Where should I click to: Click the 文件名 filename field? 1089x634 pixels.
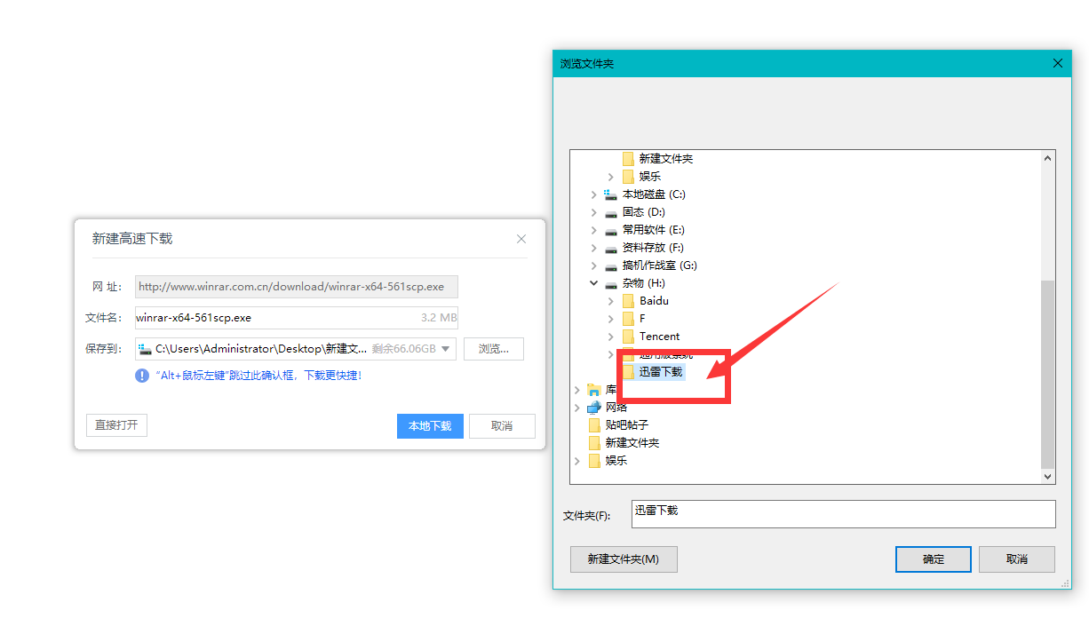297,318
